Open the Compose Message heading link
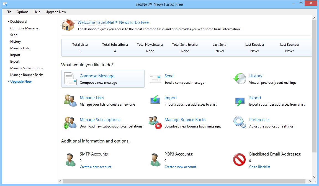This screenshot has height=186, width=319. click(97, 76)
